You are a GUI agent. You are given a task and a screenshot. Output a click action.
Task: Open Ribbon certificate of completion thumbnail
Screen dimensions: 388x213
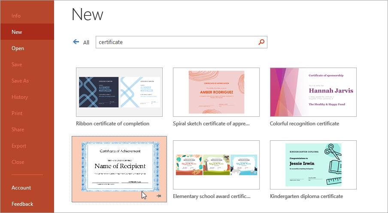click(x=119, y=92)
